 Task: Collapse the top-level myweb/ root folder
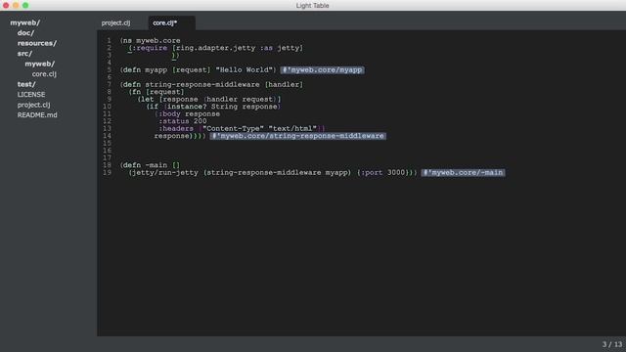point(25,22)
